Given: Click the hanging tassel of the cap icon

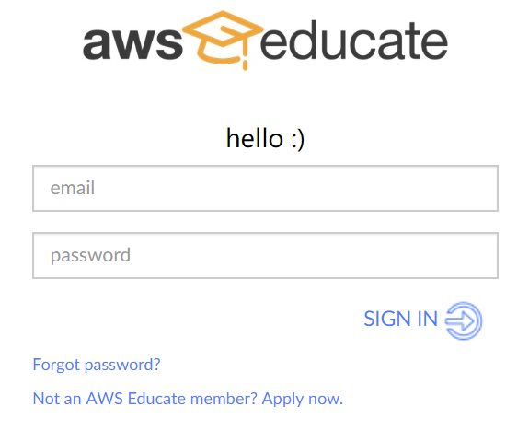Looking at the screenshot, I should click(246, 56).
